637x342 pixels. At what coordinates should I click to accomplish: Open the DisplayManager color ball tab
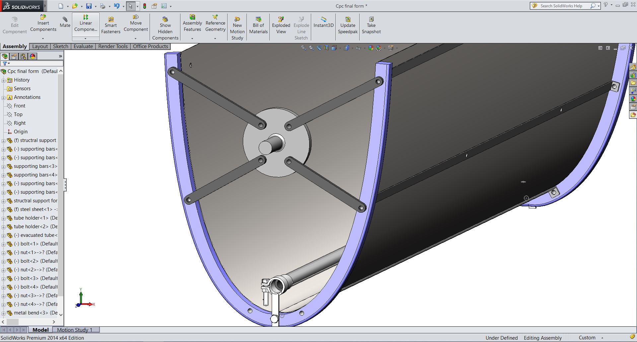[33, 56]
